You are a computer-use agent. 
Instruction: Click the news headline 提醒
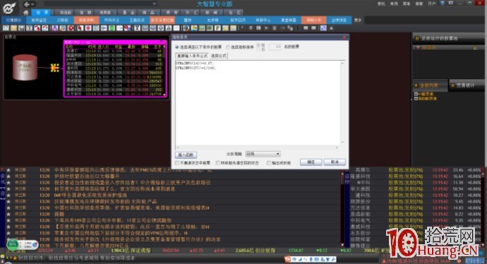[x=59, y=214]
